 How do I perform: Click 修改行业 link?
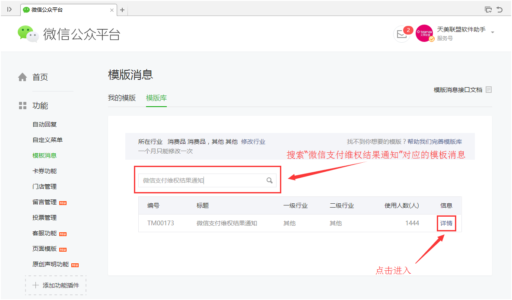click(253, 142)
